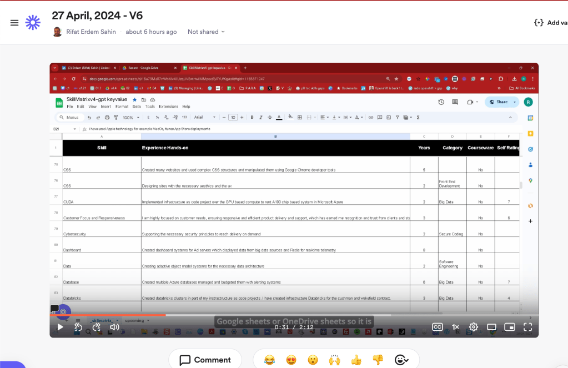
Task: Click the Databricks skill cell
Action: tap(102, 294)
